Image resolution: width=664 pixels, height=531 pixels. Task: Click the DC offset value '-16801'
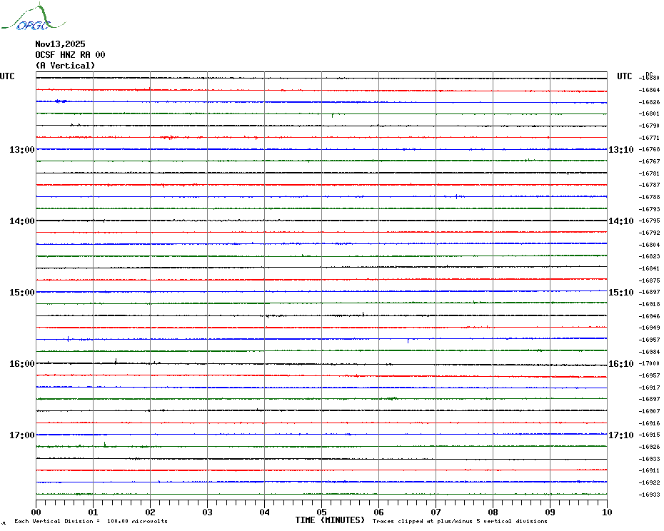[x=649, y=114]
